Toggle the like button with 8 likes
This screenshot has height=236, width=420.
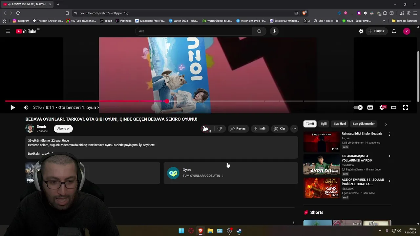(206, 129)
